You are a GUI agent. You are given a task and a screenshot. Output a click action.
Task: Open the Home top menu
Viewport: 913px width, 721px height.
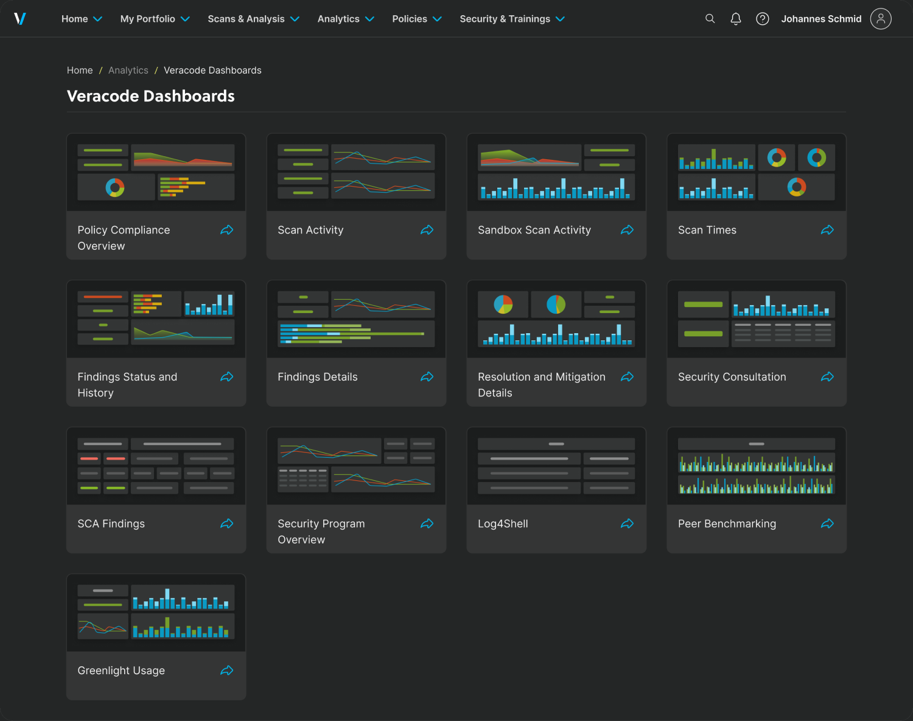click(75, 19)
